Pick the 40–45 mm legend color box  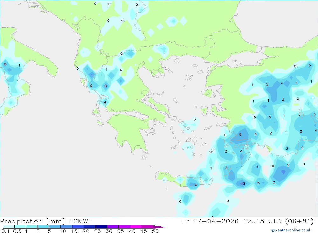click(136, 227)
